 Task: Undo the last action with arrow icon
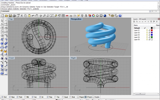[x=33, y=16]
